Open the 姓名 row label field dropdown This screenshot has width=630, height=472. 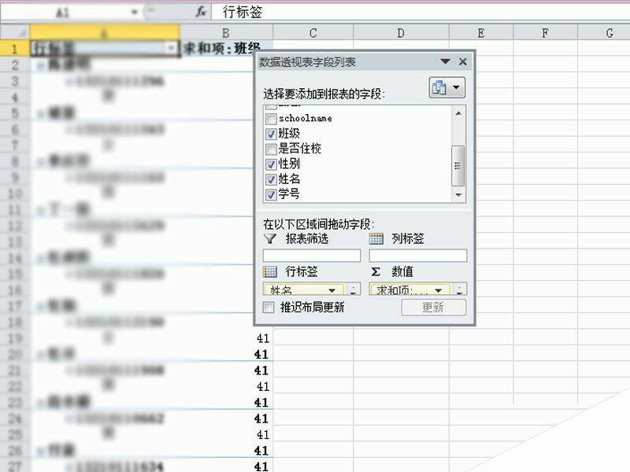pos(332,290)
